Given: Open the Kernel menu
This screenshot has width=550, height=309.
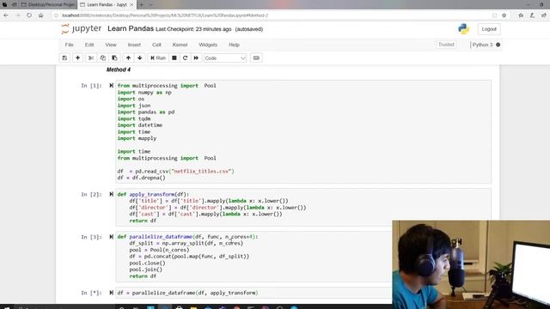Looking at the screenshot, I should 180,45.
